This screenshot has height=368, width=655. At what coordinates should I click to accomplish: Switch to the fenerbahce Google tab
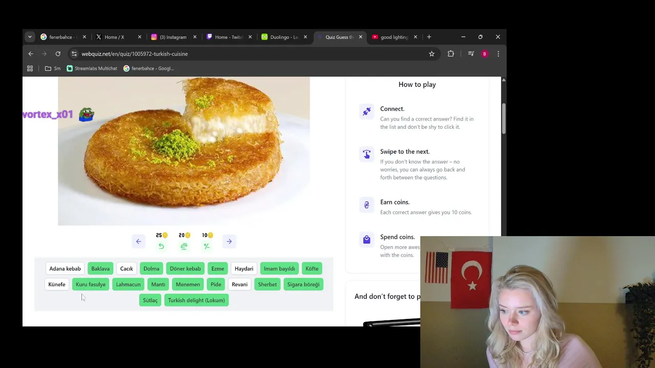63,37
